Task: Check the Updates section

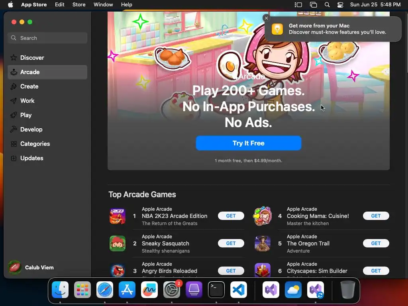Action: tap(47, 158)
